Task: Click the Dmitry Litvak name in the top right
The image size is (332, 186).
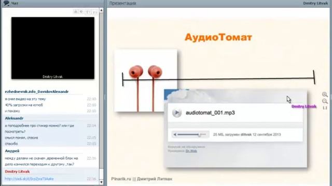Action: (315, 3)
